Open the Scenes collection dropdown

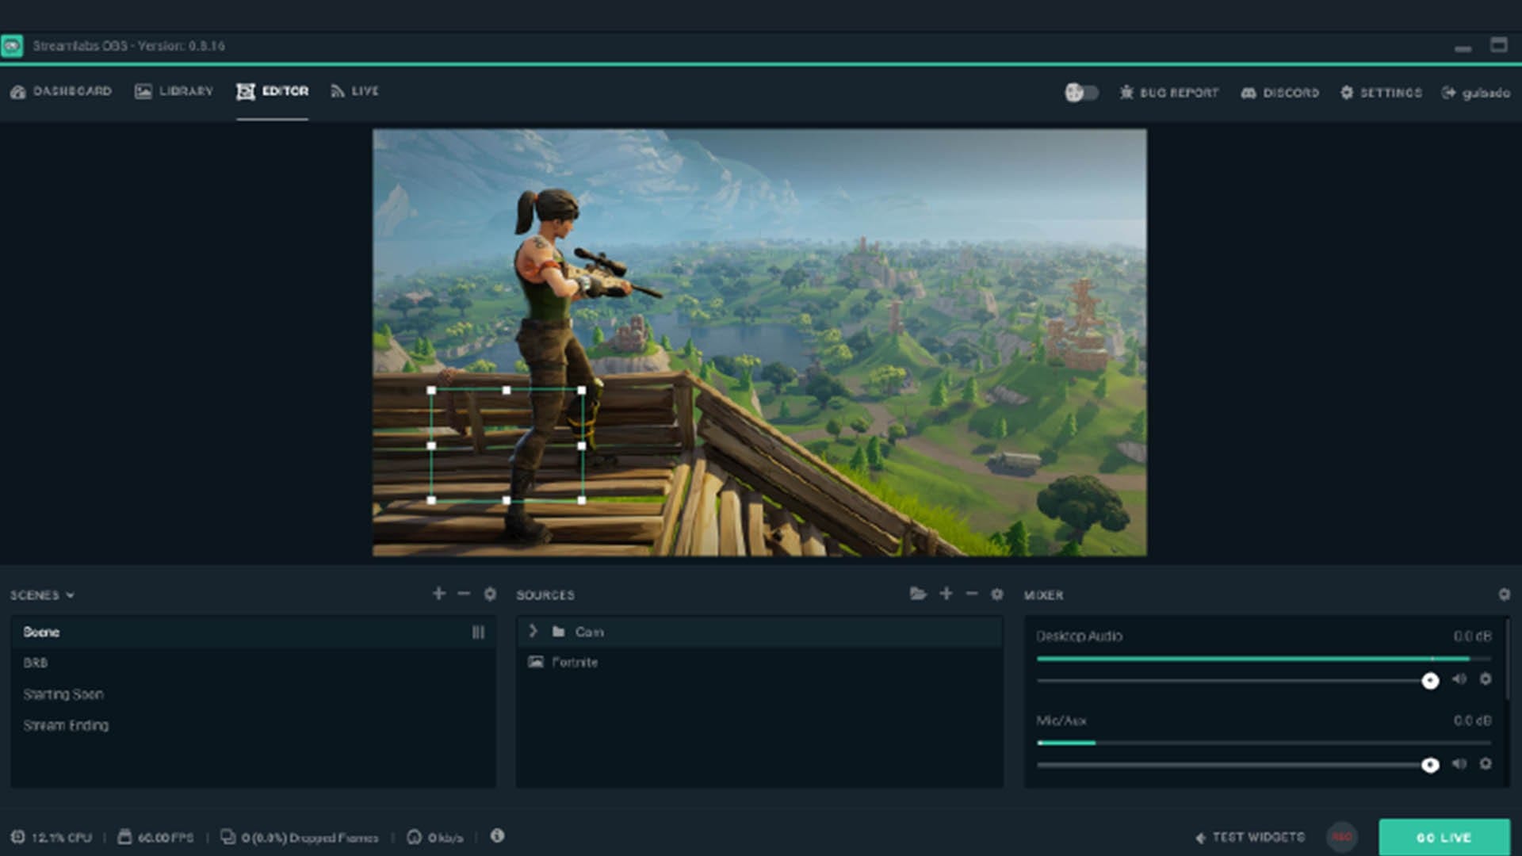(42, 595)
